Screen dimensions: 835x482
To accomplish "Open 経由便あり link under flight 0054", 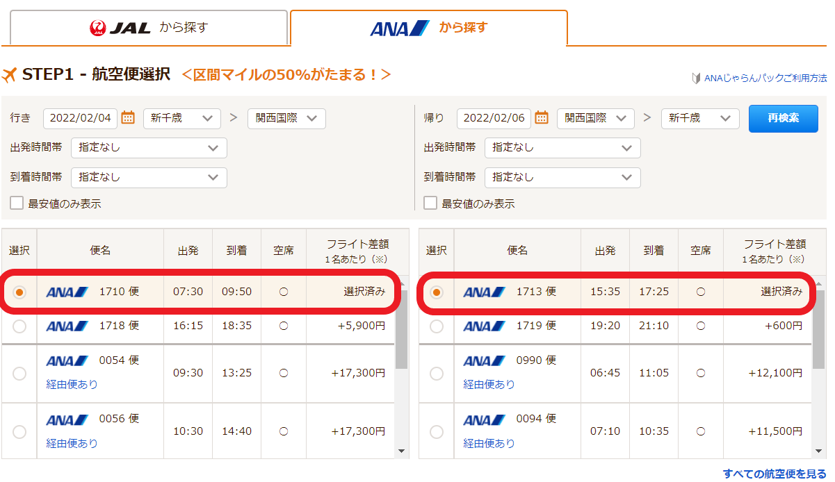I will pos(72,384).
